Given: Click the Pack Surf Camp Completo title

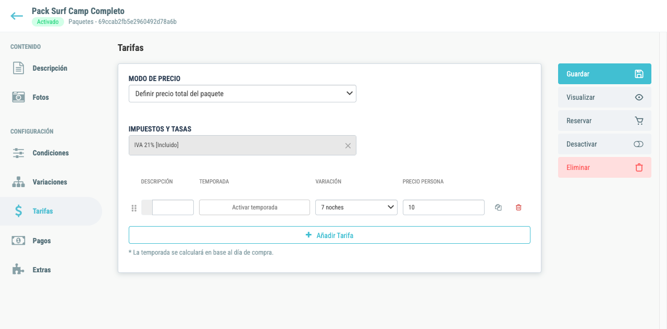Looking at the screenshot, I should tap(78, 11).
